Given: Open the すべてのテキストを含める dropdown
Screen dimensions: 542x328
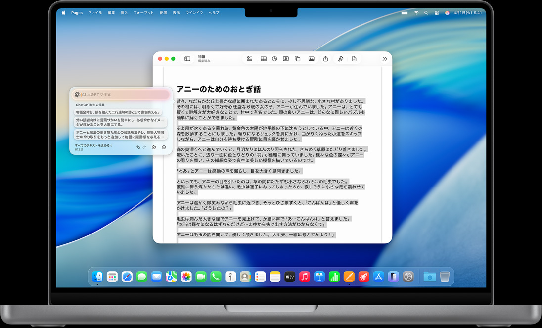Looking at the screenshot, I should pos(93,146).
